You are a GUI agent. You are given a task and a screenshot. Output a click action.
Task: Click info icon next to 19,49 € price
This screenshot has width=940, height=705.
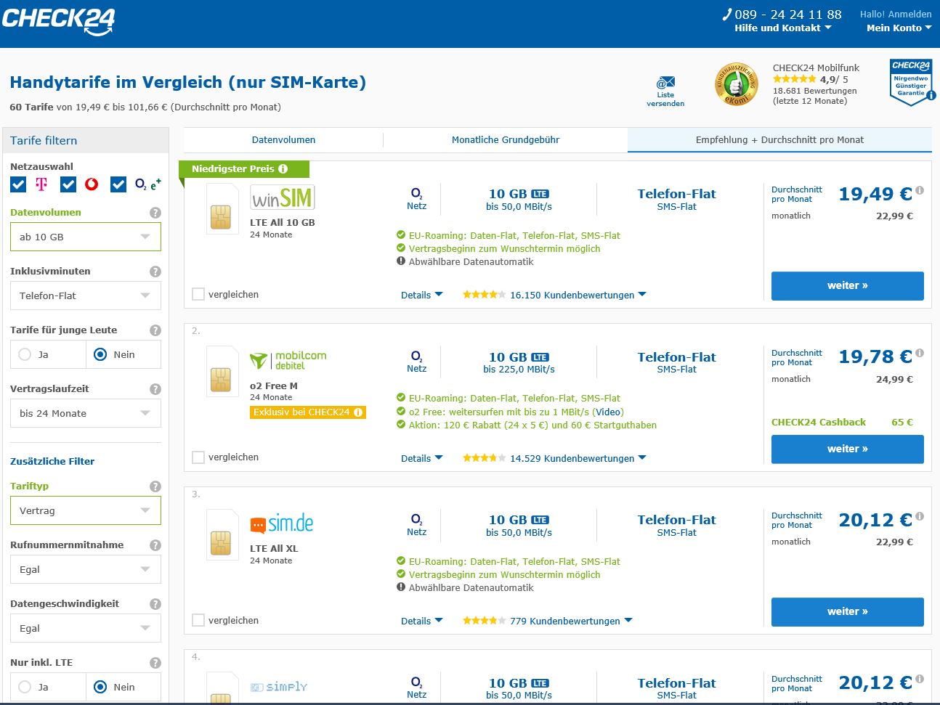click(920, 191)
